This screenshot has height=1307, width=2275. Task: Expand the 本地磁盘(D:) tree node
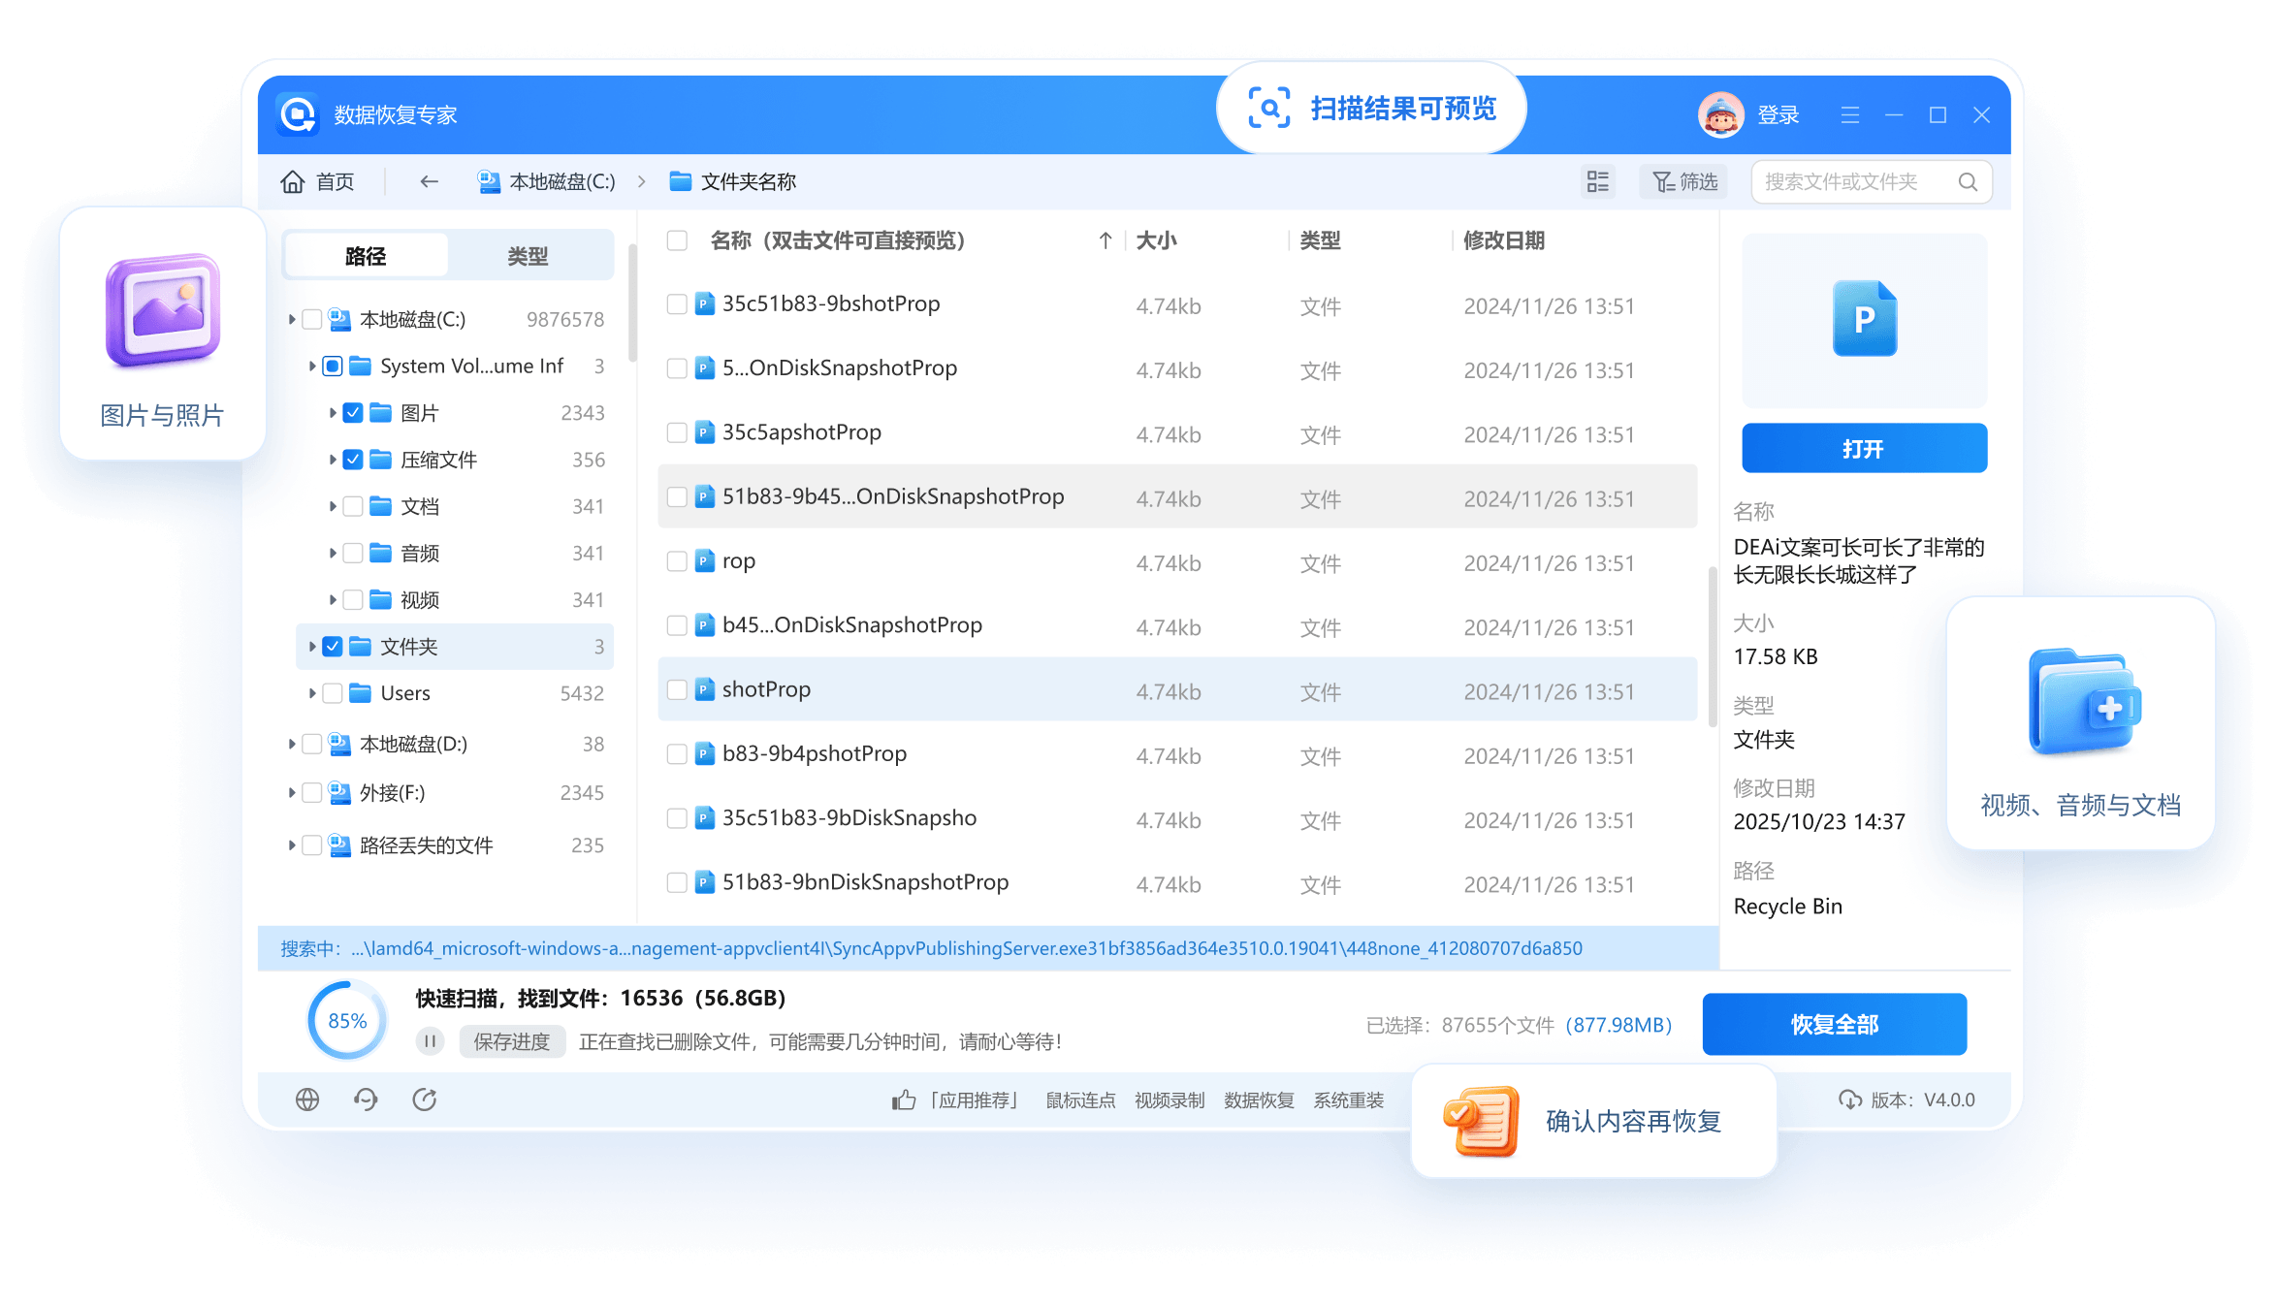[x=292, y=744]
